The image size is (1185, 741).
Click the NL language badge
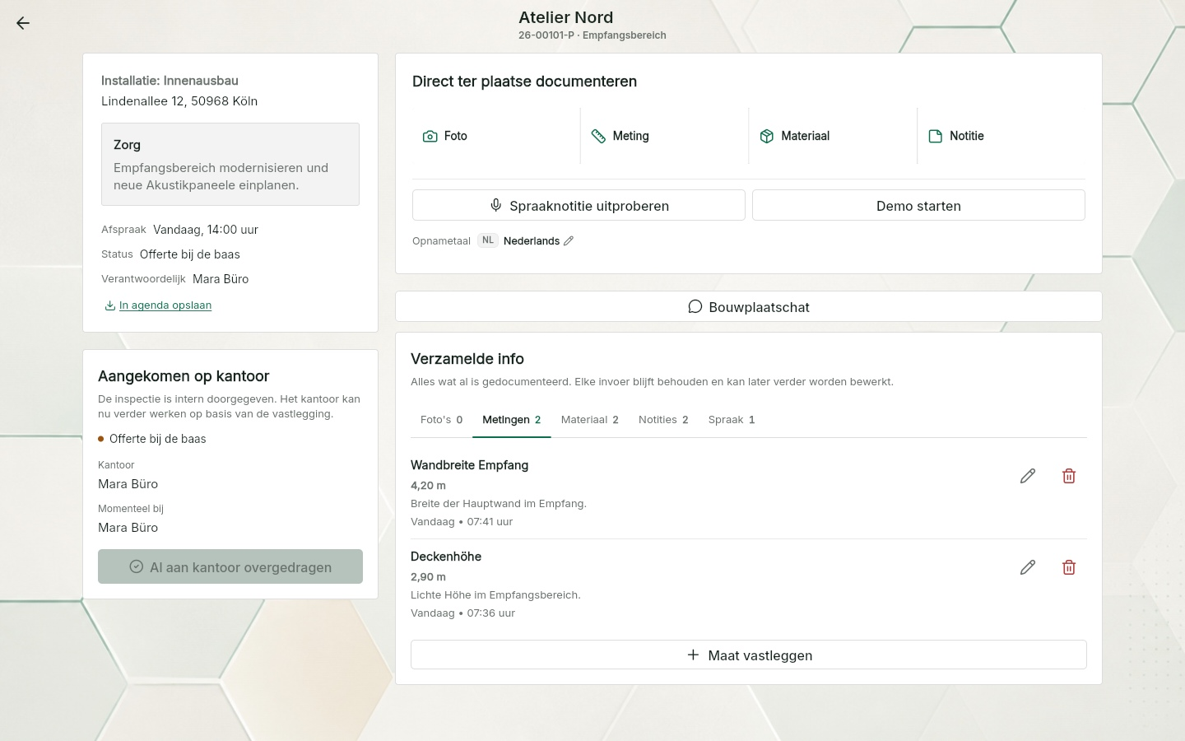coord(488,240)
